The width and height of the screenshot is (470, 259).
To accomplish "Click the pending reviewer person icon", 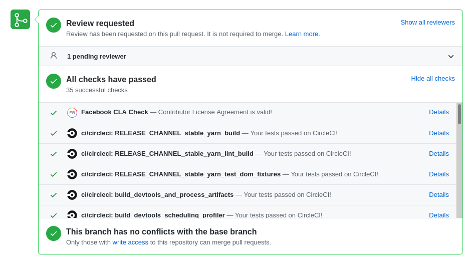I will click(54, 56).
